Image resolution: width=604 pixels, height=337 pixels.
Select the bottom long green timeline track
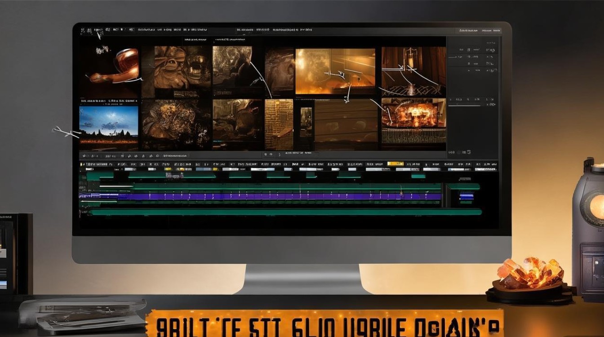click(x=284, y=212)
